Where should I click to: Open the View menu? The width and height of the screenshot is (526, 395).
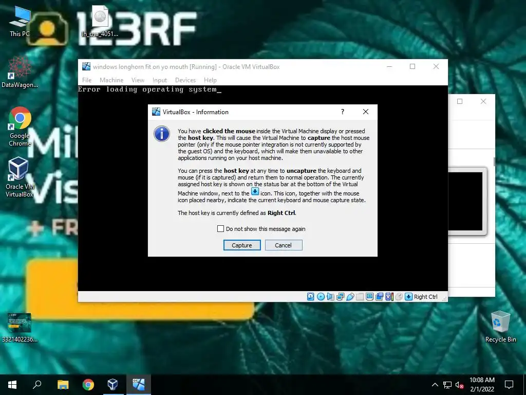(x=138, y=80)
